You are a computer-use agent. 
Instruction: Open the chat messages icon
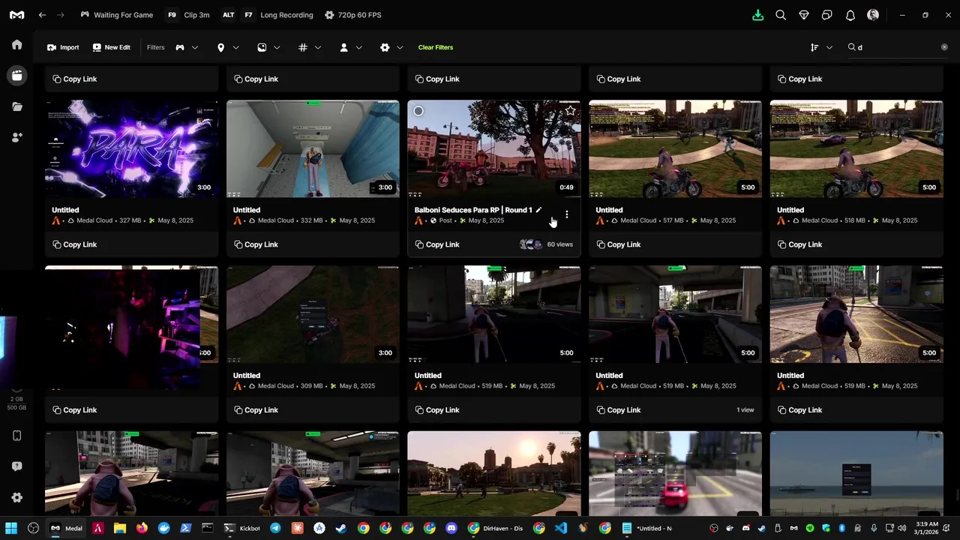827,15
